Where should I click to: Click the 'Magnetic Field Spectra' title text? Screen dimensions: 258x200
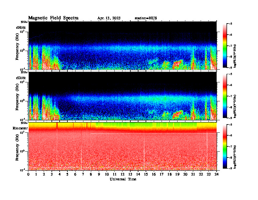click(53, 18)
